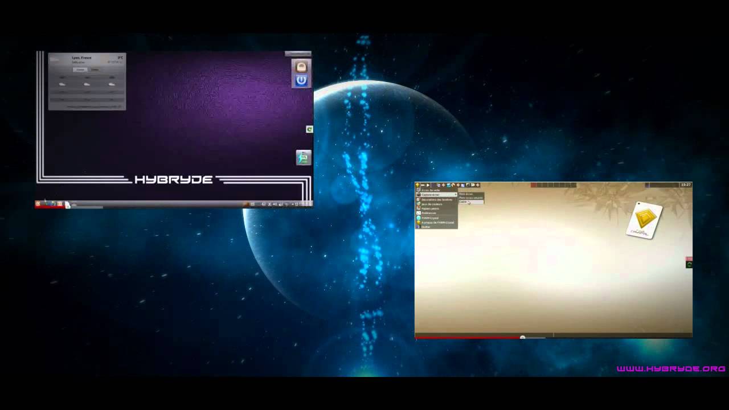The image size is (729, 410).
Task: Click the play arrow icon in FVWM-Crystal panel
Action: tap(428, 185)
